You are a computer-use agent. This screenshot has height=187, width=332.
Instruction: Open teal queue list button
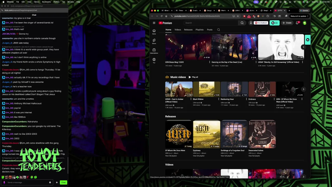tap(274, 23)
